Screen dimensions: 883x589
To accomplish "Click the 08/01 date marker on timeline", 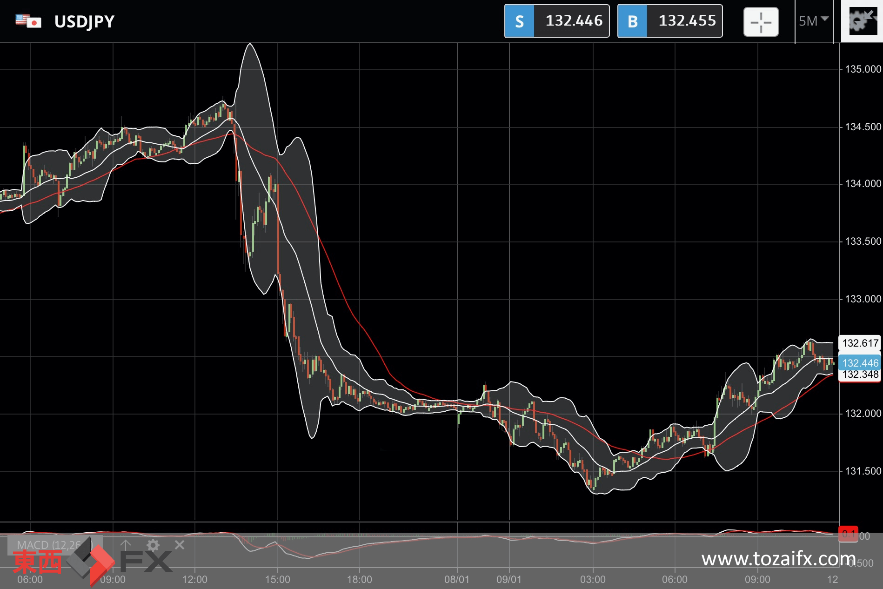I will (456, 579).
